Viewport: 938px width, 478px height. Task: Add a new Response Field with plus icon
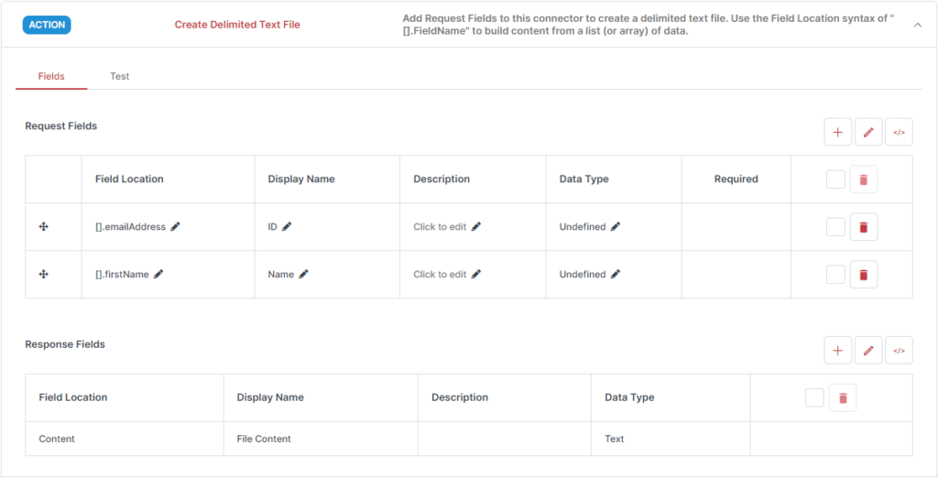tap(837, 351)
